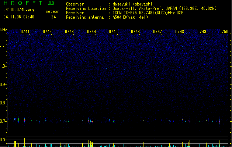Select the observer name Masayuki Kobayashi
The height and width of the screenshot is (147, 232).
(132, 4)
